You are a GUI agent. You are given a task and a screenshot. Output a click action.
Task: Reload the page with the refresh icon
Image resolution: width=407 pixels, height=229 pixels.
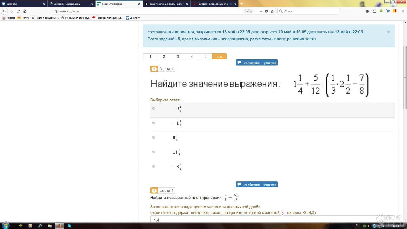[x=18, y=11]
